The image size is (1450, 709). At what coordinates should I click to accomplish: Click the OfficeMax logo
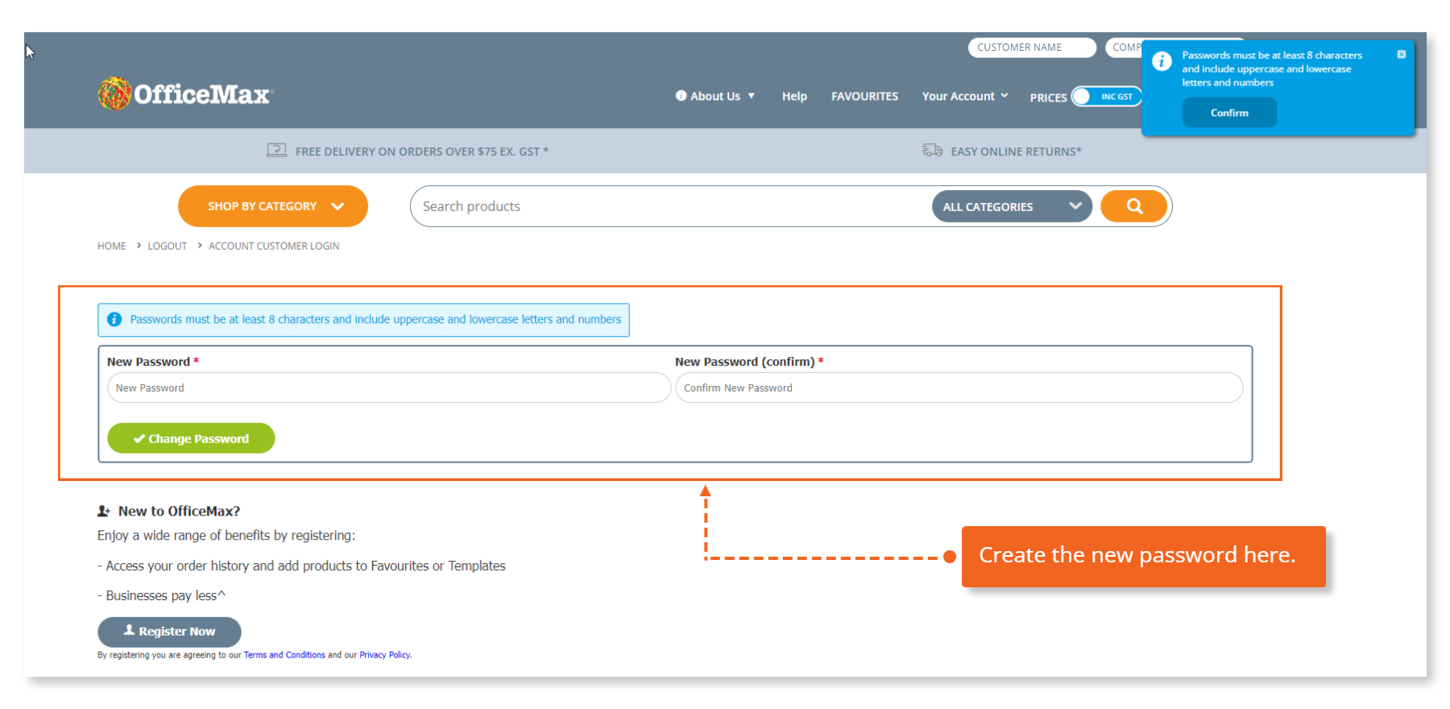point(185,94)
